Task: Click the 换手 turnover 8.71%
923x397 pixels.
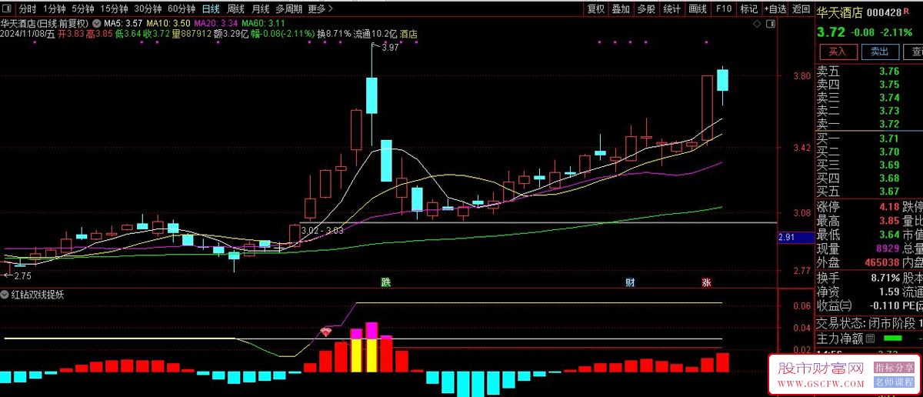Action: coord(885,278)
